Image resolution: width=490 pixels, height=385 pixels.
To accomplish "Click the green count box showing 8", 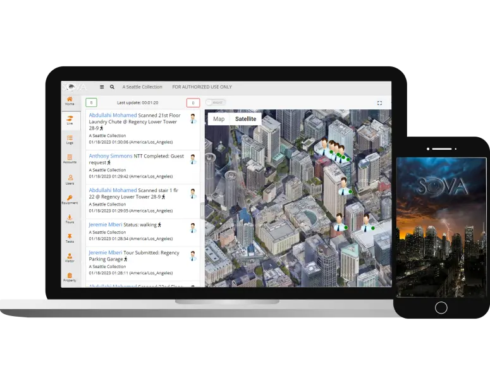I will [91, 102].
